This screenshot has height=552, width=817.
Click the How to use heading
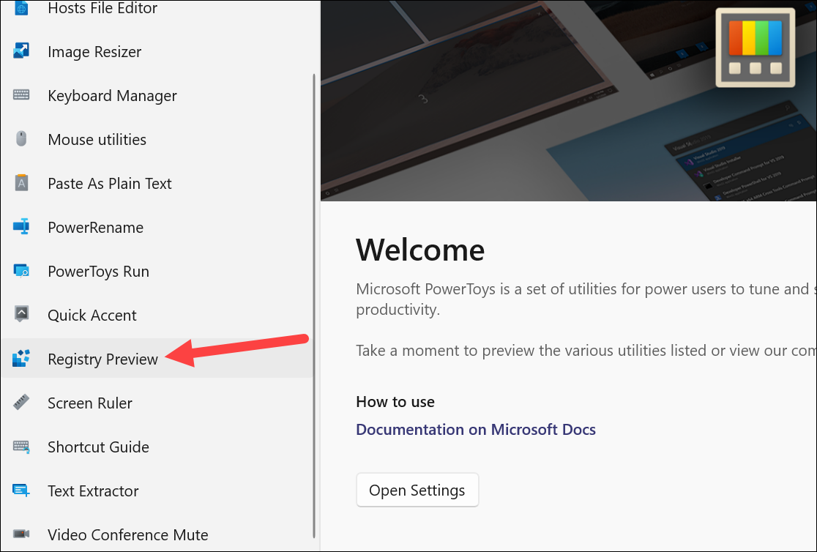(x=395, y=402)
